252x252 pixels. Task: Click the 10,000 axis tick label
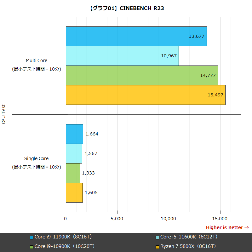[x=169, y=219]
